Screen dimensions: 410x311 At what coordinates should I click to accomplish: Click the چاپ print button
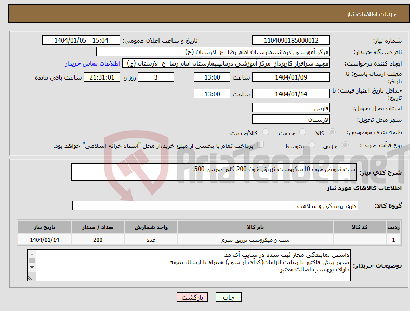229,297
